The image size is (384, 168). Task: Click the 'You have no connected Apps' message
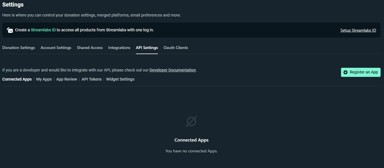pos(191,151)
